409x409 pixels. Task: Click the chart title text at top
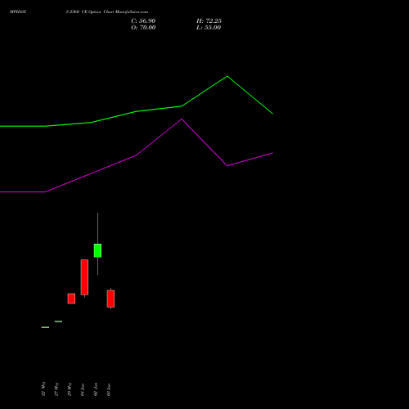pos(107,12)
